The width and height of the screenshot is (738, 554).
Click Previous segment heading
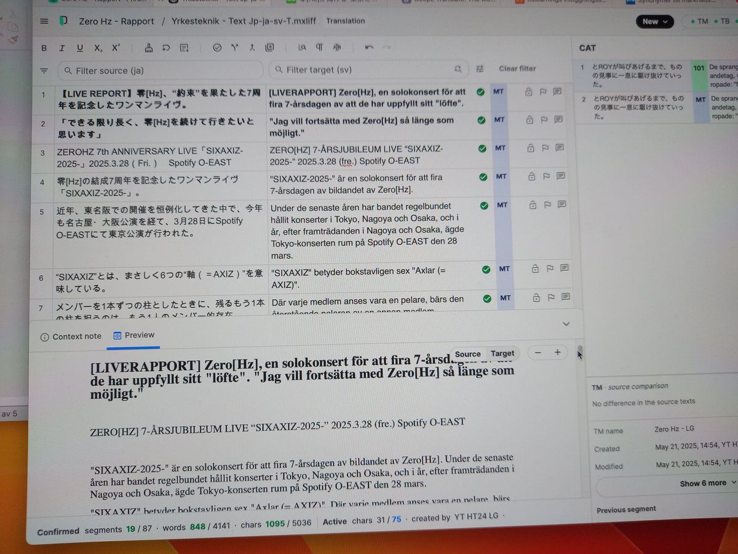(626, 509)
